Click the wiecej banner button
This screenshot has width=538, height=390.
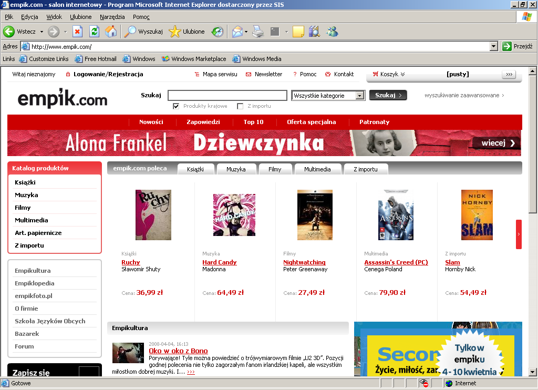point(496,143)
